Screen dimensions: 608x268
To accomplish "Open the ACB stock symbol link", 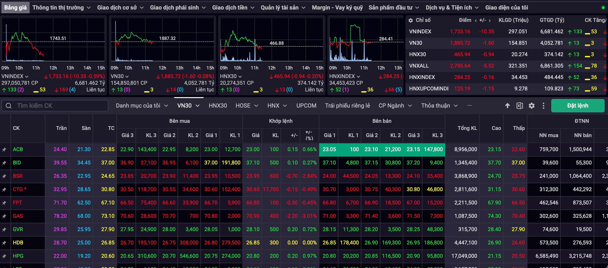I will [x=18, y=150].
